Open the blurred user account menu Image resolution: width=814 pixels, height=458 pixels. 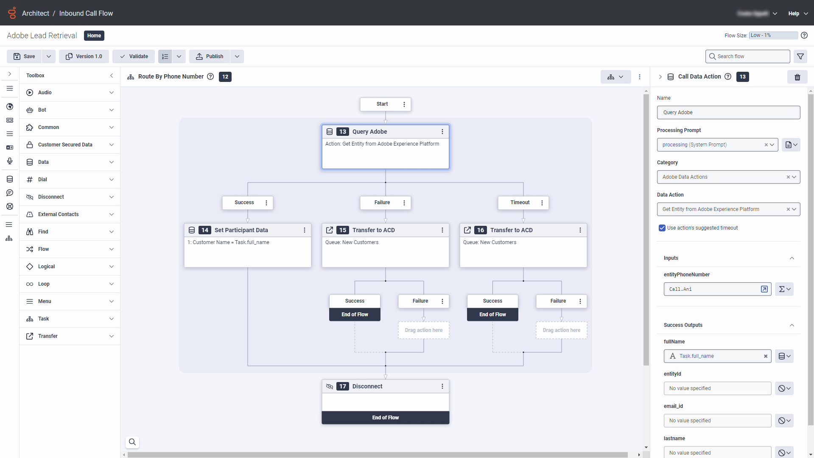[757, 14]
